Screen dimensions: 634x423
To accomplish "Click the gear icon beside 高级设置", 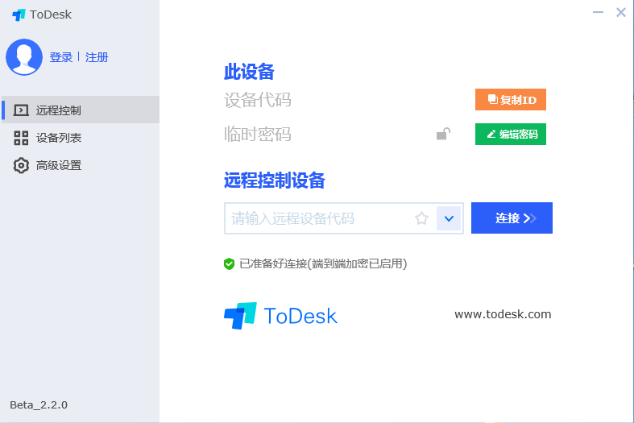I will [21, 165].
